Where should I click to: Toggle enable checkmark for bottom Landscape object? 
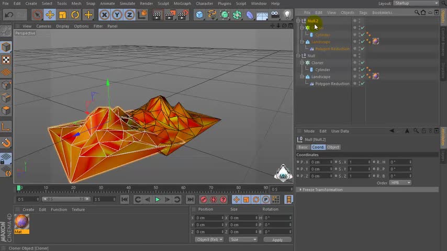tap(362, 77)
